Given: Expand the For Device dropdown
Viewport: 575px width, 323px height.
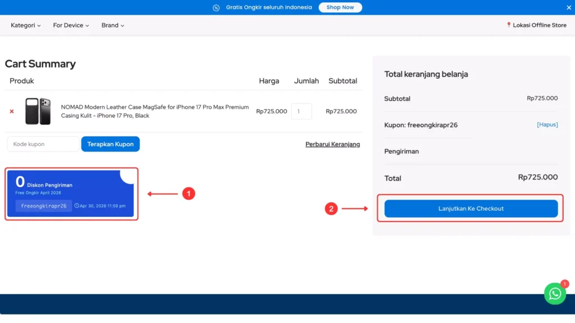Looking at the screenshot, I should (70, 25).
